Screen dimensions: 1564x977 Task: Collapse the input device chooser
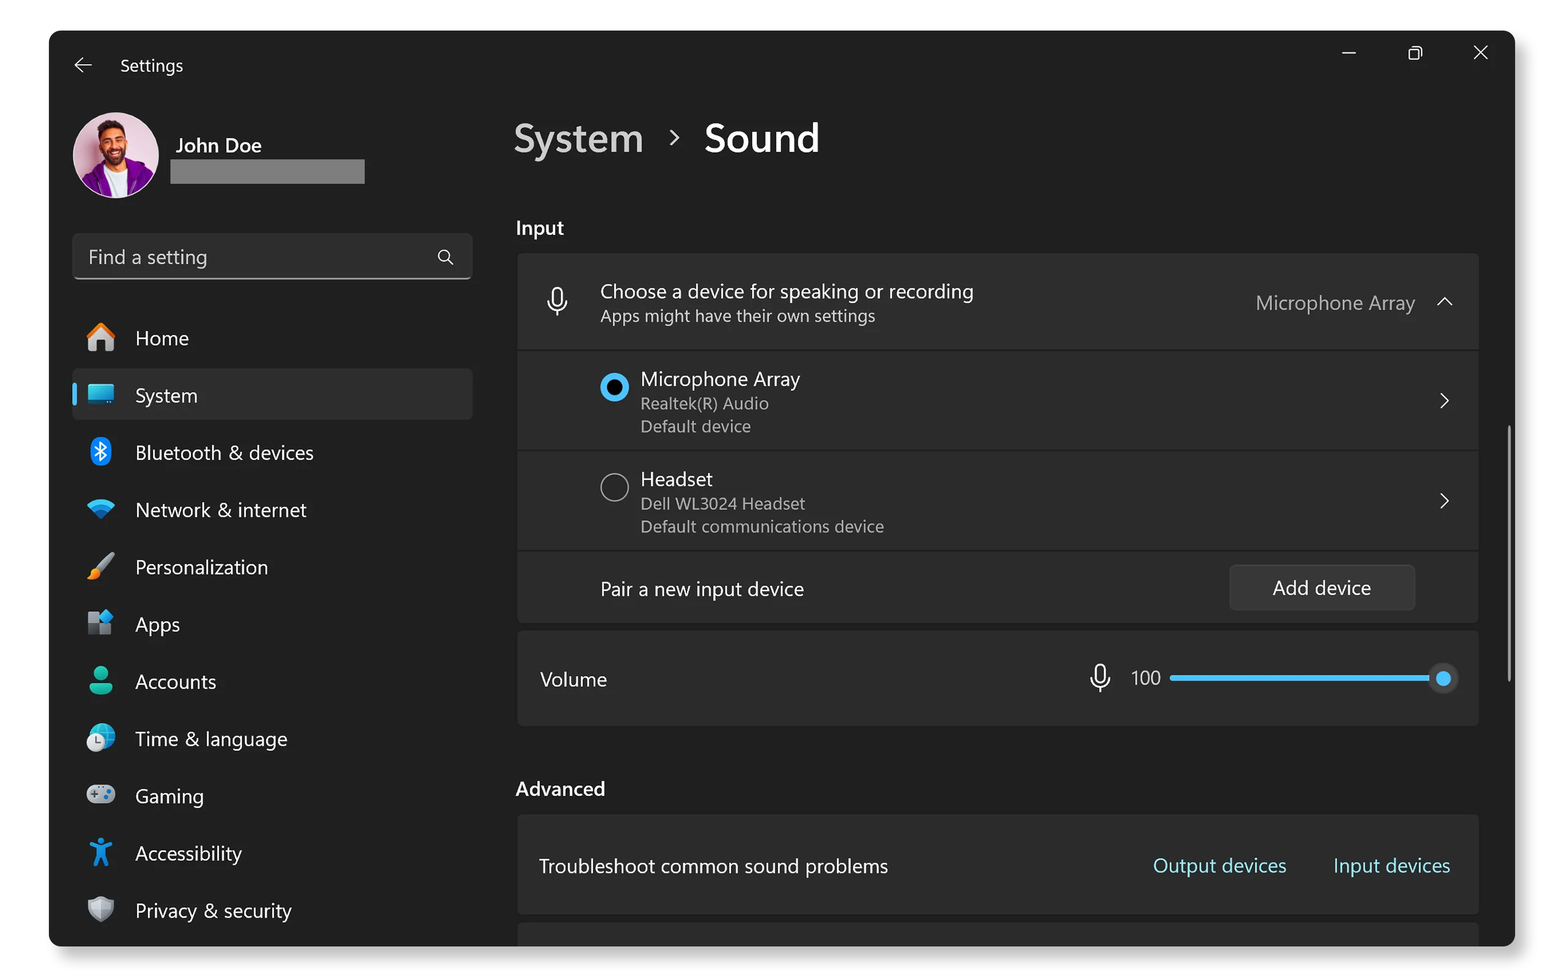(x=1444, y=302)
